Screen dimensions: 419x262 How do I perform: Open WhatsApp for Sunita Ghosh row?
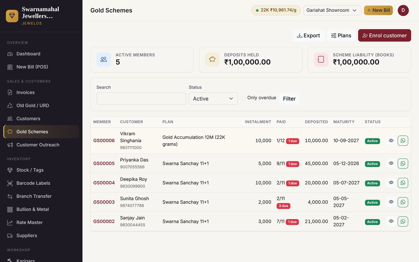[x=403, y=202]
